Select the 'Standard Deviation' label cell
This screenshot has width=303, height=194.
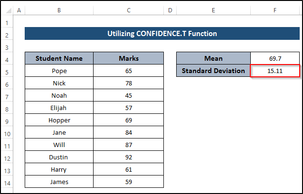pos(213,71)
